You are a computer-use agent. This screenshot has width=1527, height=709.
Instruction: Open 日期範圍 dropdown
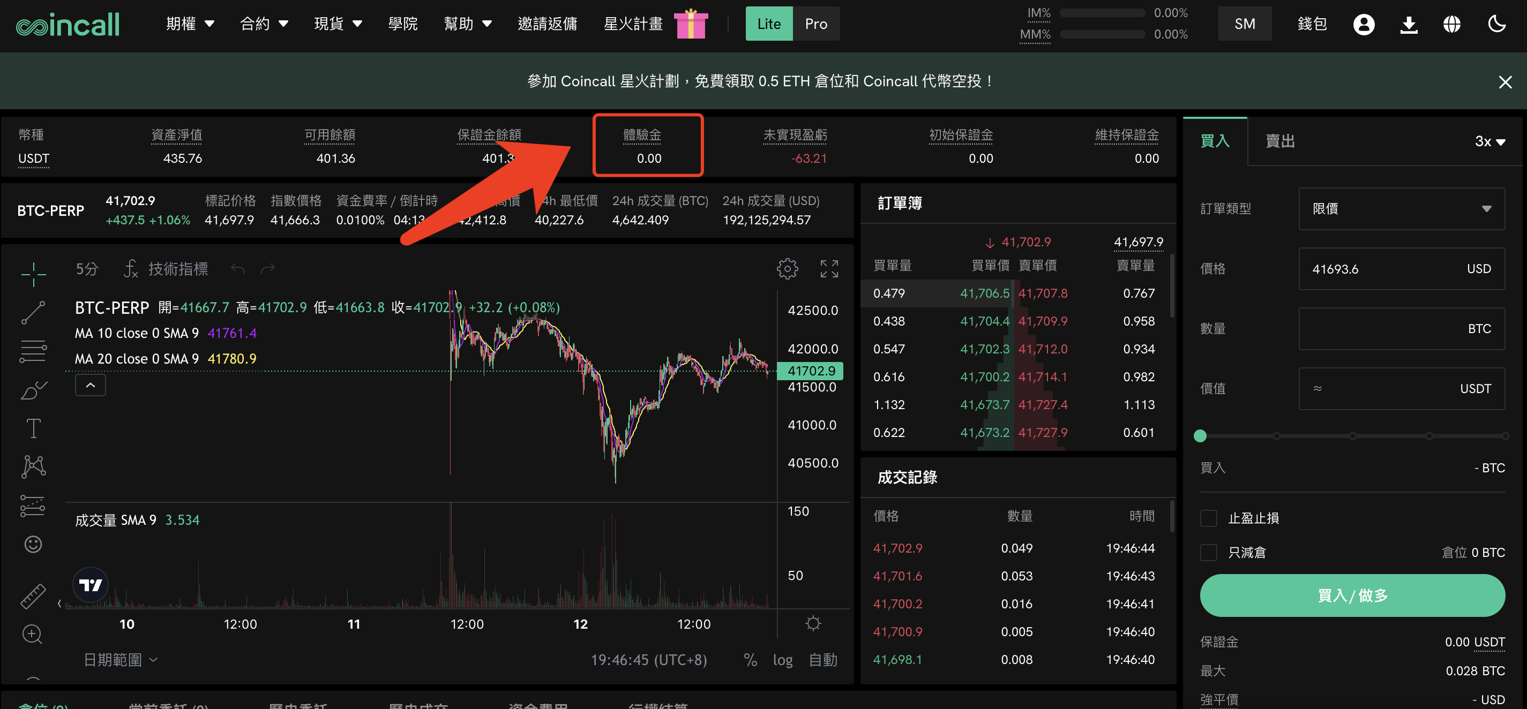point(121,660)
